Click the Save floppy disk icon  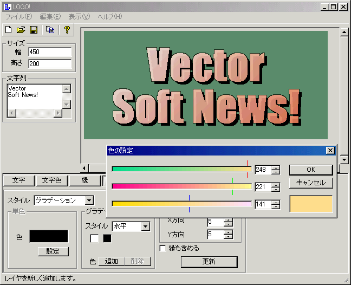tap(34, 30)
